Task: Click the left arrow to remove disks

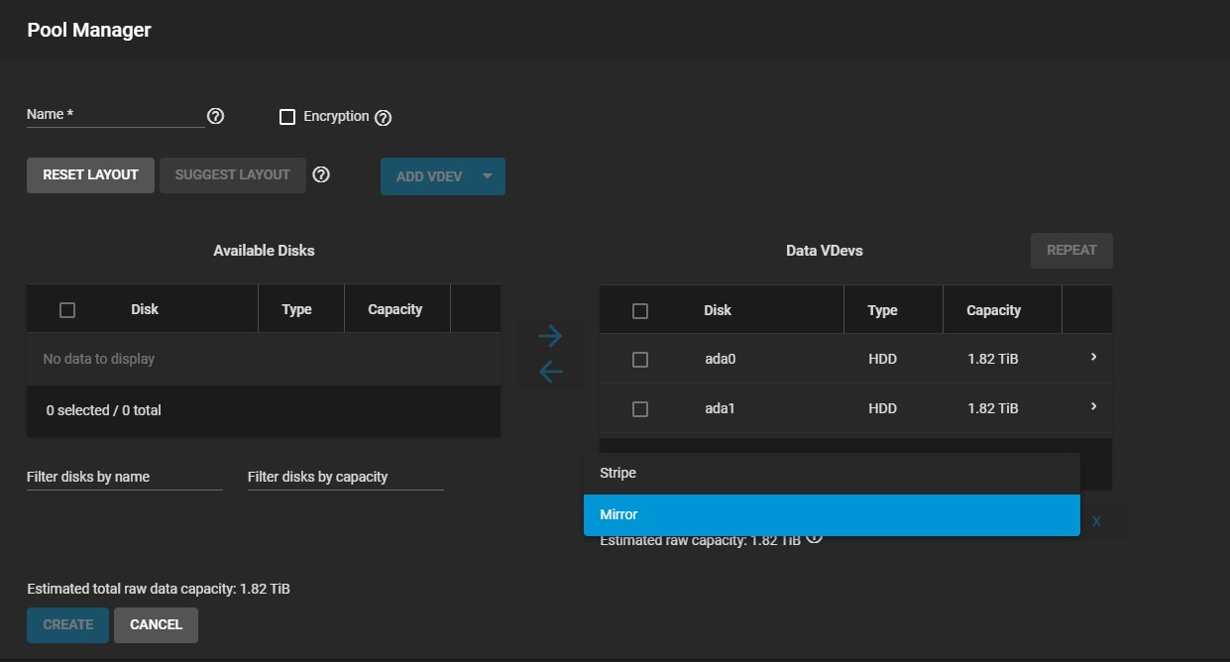Action: [550, 372]
